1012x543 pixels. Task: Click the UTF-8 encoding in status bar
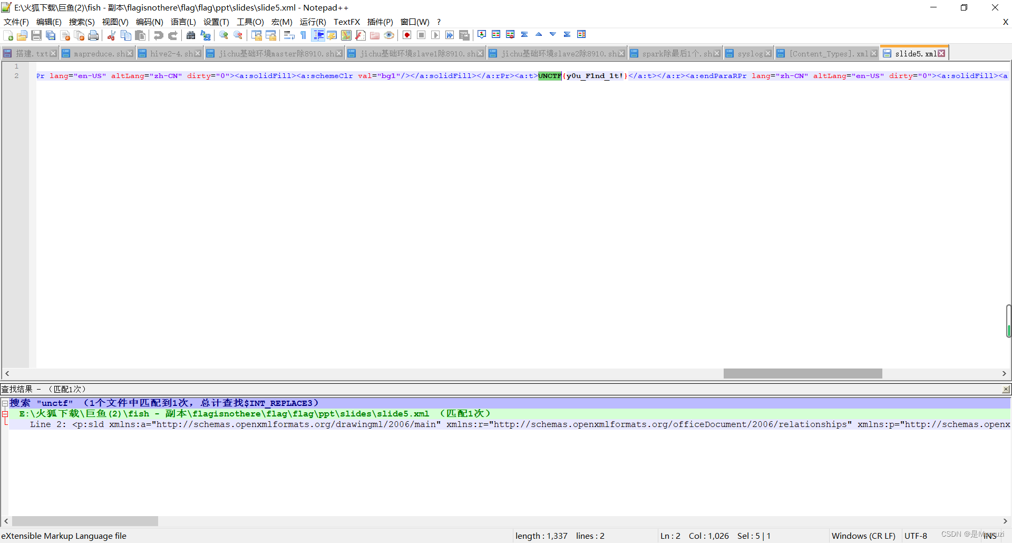tap(916, 536)
